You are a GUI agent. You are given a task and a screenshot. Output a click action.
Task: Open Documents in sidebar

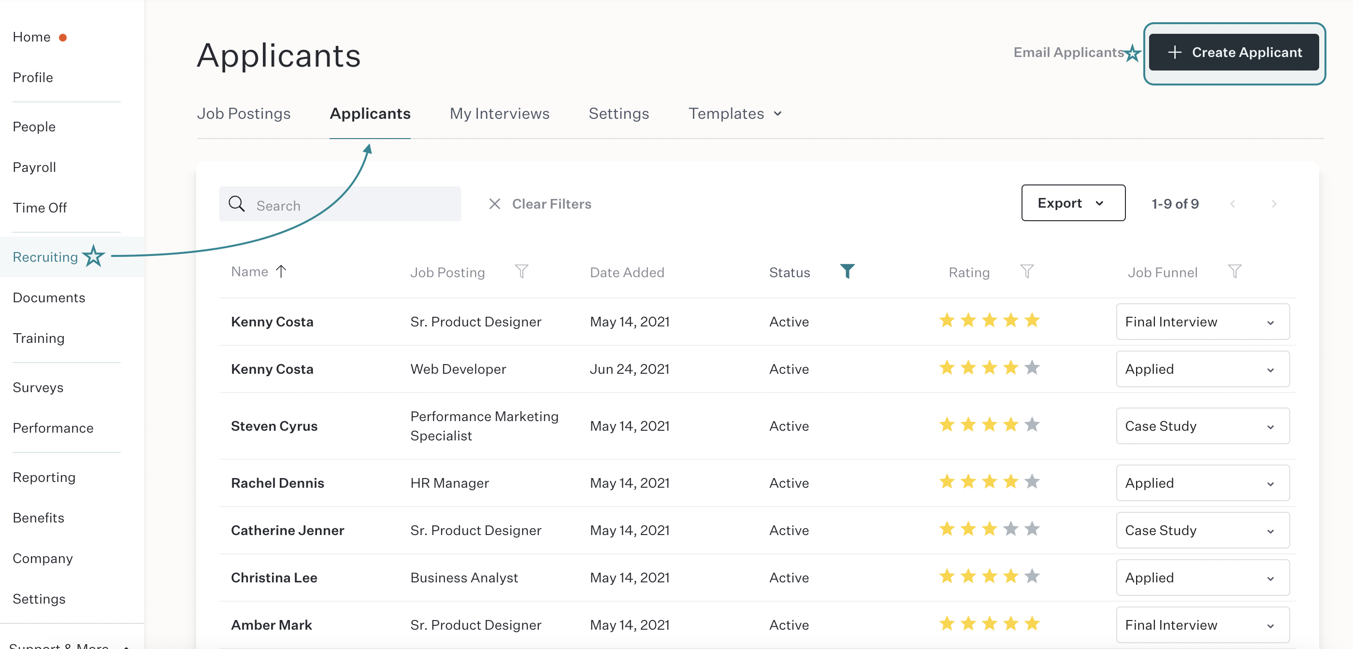[49, 297]
